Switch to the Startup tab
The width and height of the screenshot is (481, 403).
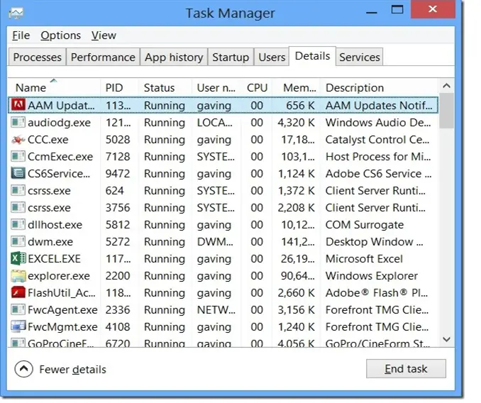pos(231,57)
